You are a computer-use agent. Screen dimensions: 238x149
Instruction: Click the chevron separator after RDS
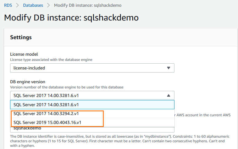[x=18, y=5]
